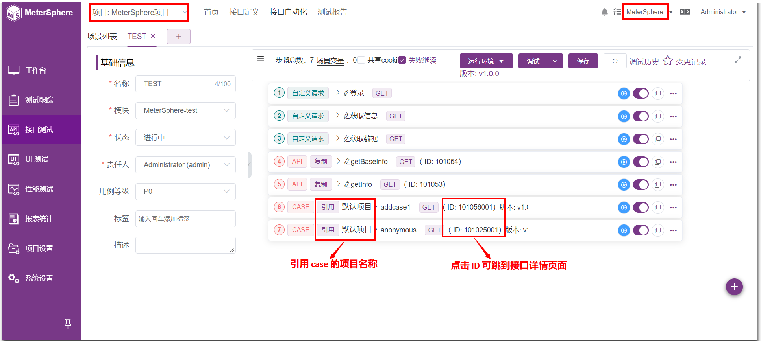Open the 测试报告 top menu
The width and height of the screenshot is (761, 344).
pyautogui.click(x=332, y=12)
